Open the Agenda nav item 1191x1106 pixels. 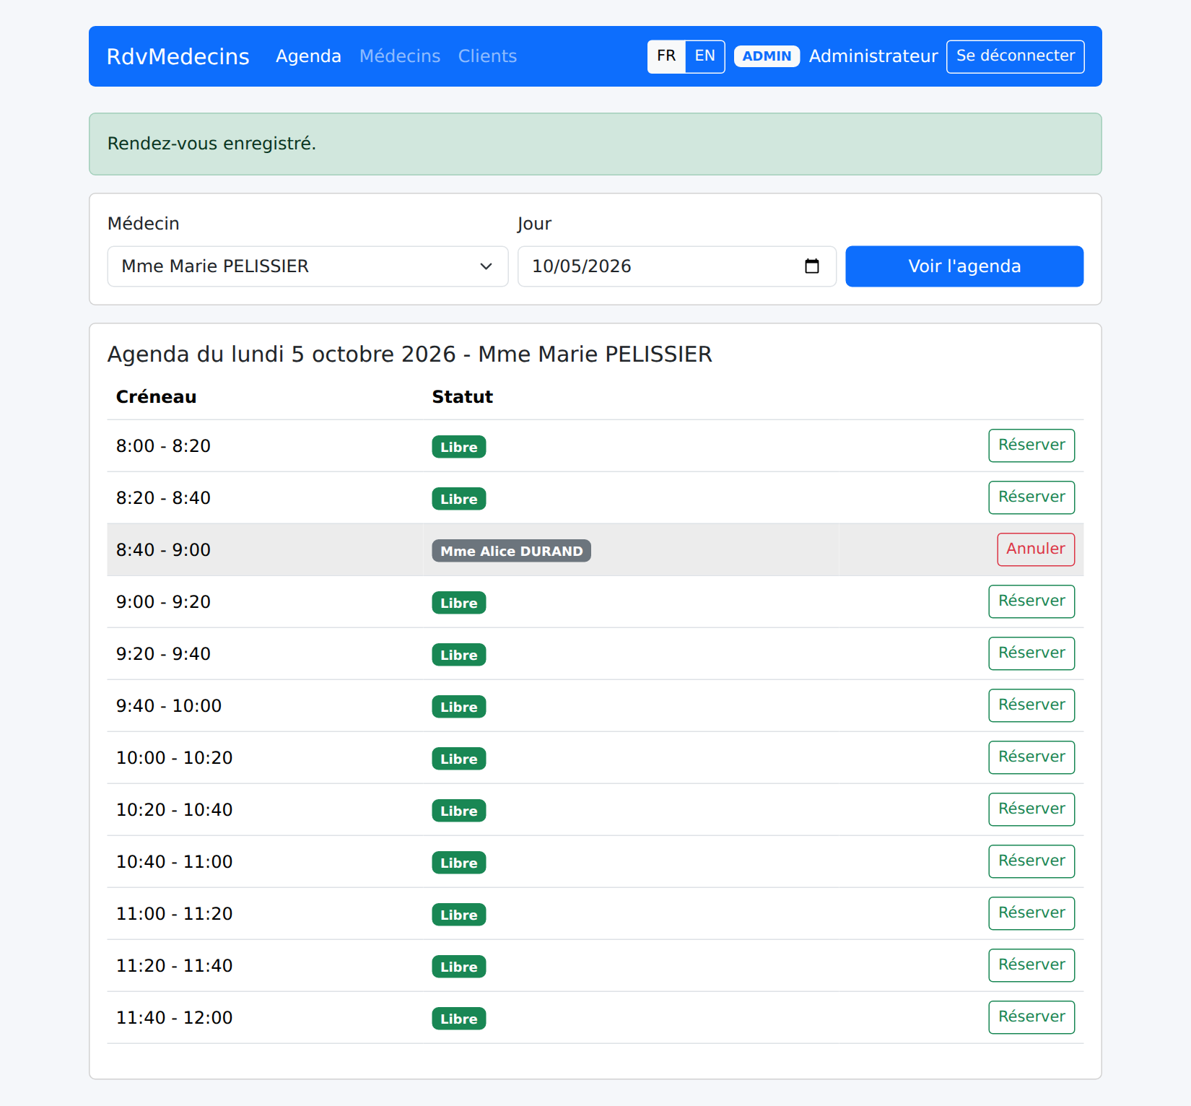[308, 56]
